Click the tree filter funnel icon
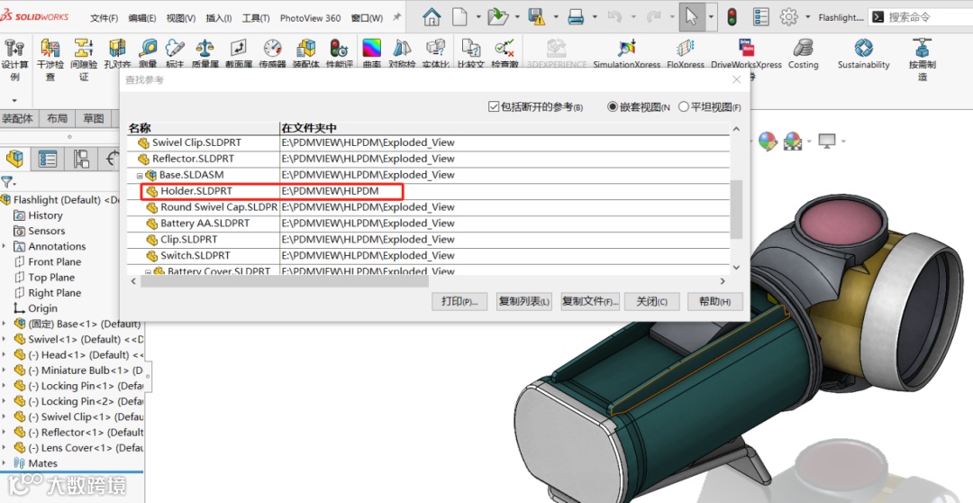Image resolution: width=973 pixels, height=503 pixels. click(7, 182)
